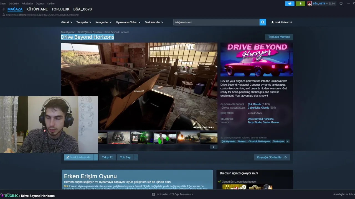Open the BĞA_0678 account dropdown
The width and height of the screenshot is (355, 199).
(x=320, y=4)
